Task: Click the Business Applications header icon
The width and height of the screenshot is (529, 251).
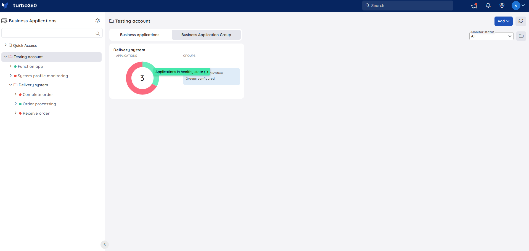Action: (x=4, y=21)
